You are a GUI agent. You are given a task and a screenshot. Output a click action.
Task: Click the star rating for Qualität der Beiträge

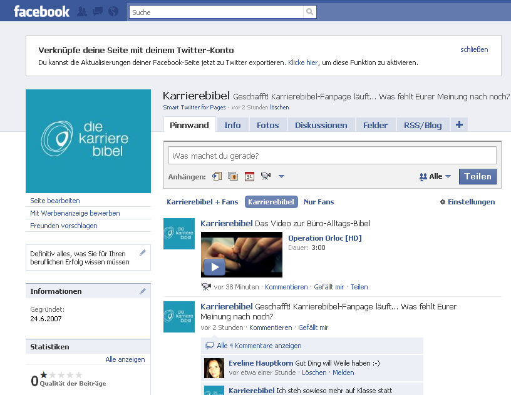click(x=61, y=375)
